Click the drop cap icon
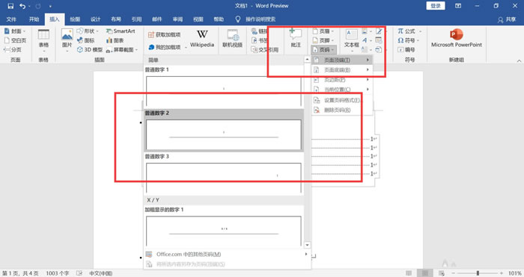Image resolution: width=524 pixels, height=277 pixels. (x=365, y=50)
